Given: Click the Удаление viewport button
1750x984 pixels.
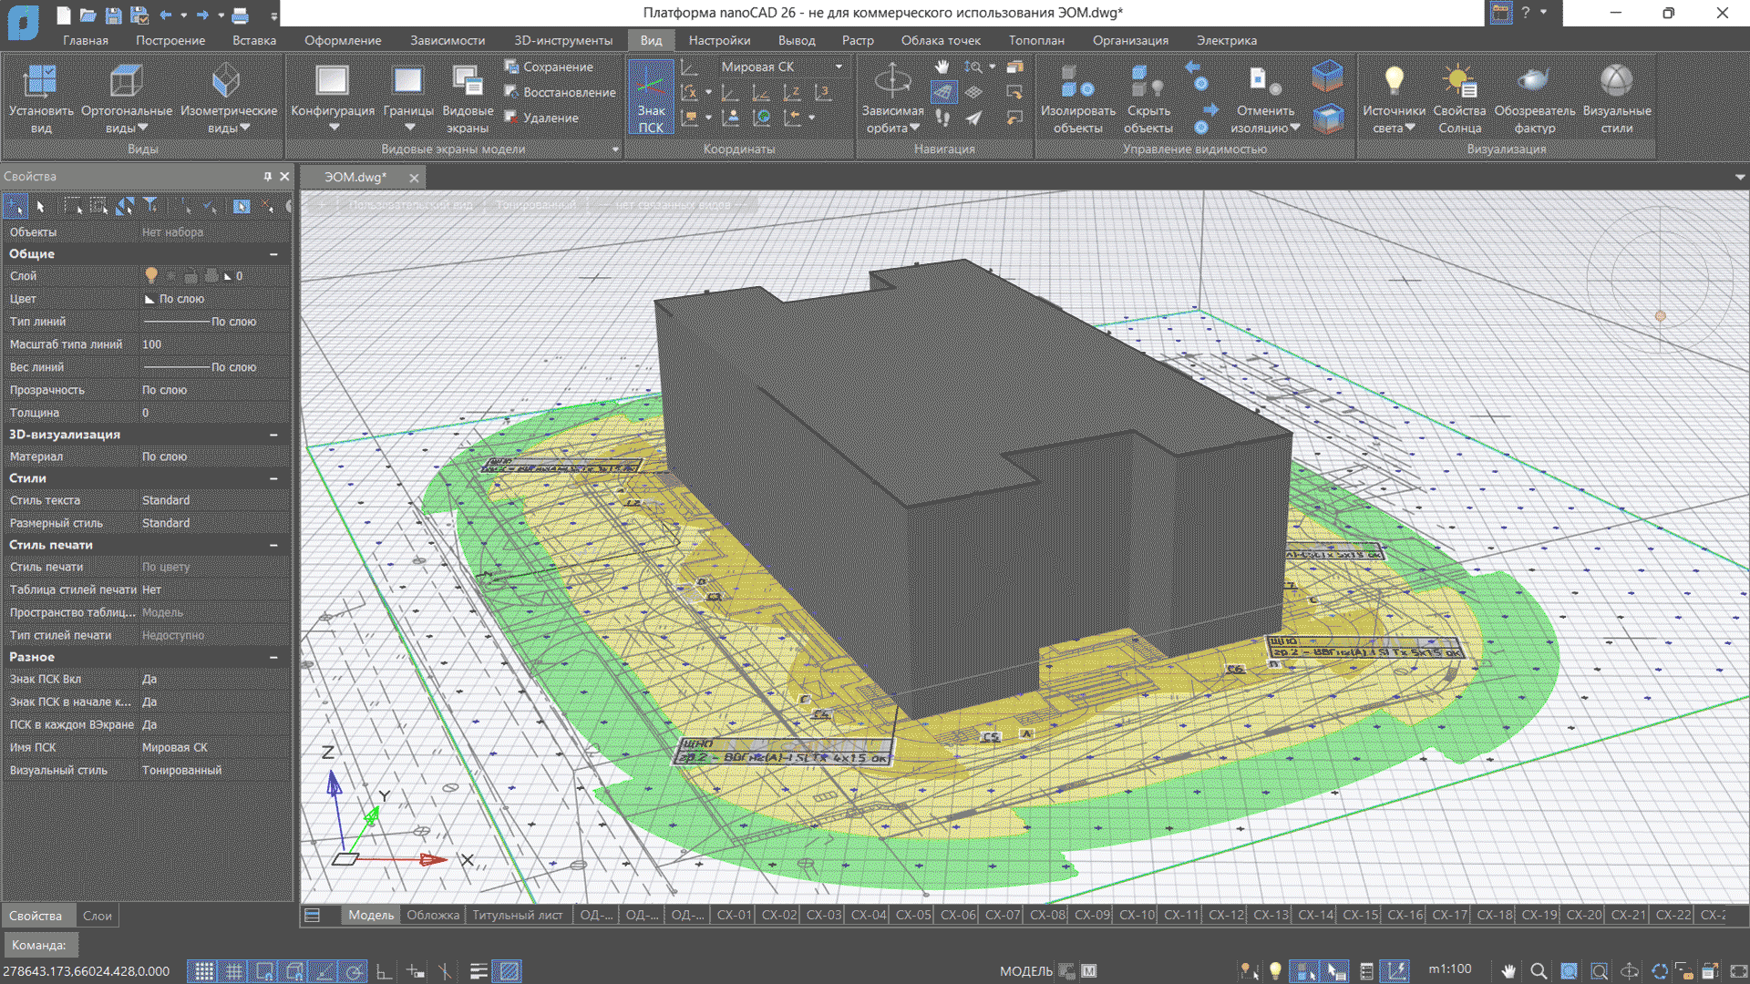Looking at the screenshot, I should click(x=541, y=118).
